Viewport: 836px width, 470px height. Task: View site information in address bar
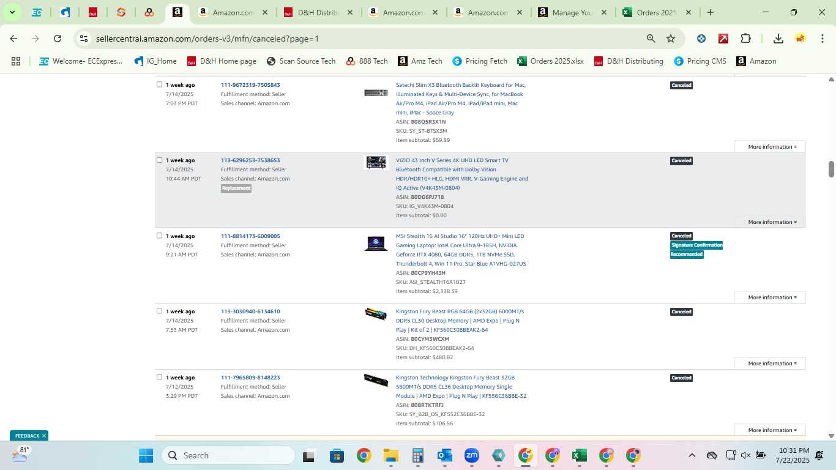tap(84, 39)
